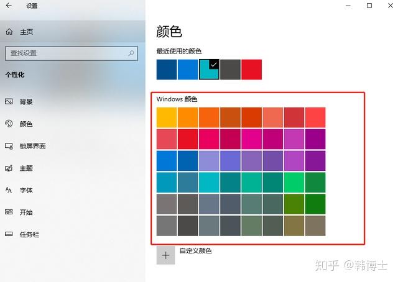This screenshot has height=282, width=398.
Task: Choose the lavender swatch in third row
Action: [209, 161]
